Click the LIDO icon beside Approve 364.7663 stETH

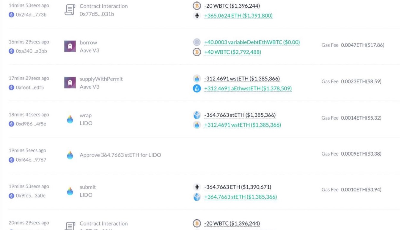[x=70, y=155]
